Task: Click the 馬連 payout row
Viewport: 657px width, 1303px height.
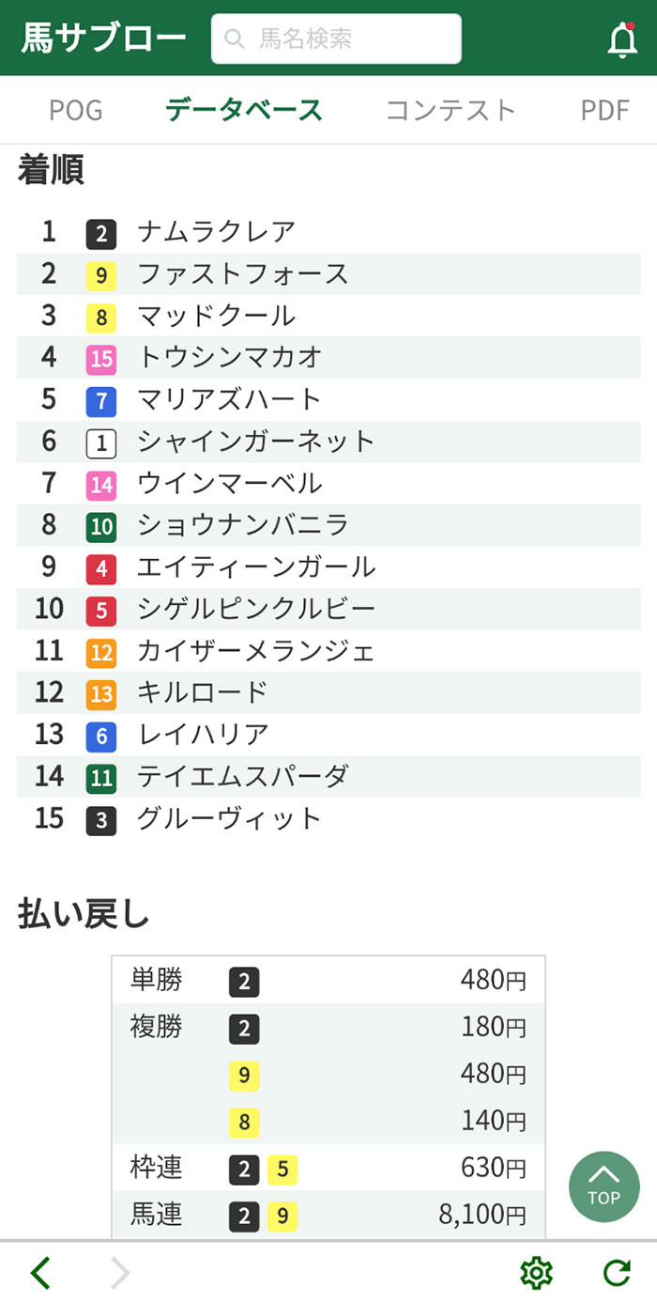Action: tap(328, 1216)
